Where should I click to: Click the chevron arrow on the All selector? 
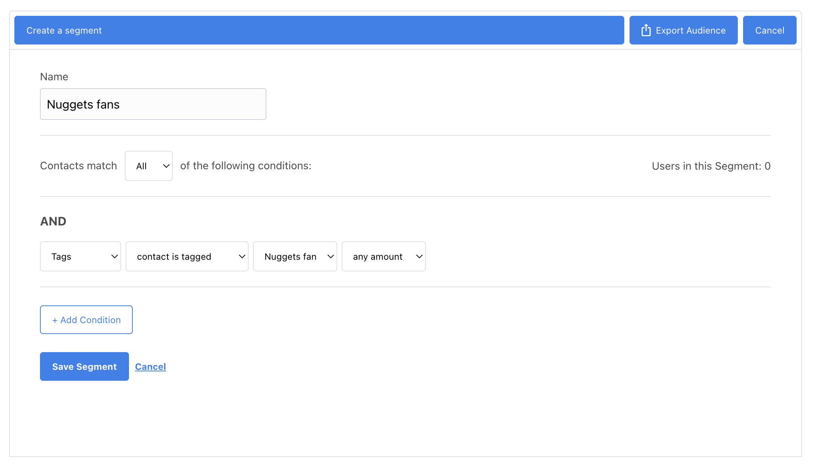click(x=166, y=166)
